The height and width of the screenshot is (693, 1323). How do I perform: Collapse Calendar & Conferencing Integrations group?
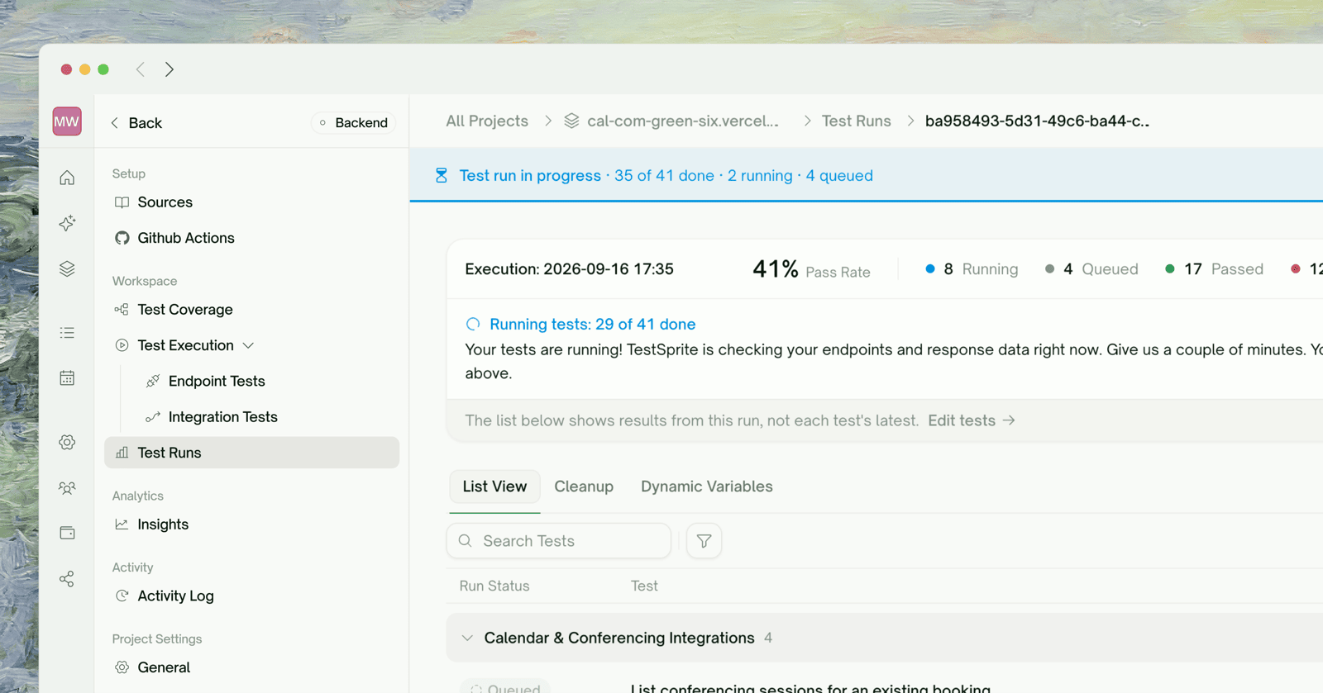point(467,638)
